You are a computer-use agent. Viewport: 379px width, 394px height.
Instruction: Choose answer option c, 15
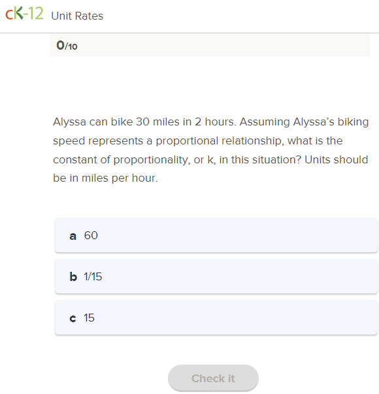[216, 318]
